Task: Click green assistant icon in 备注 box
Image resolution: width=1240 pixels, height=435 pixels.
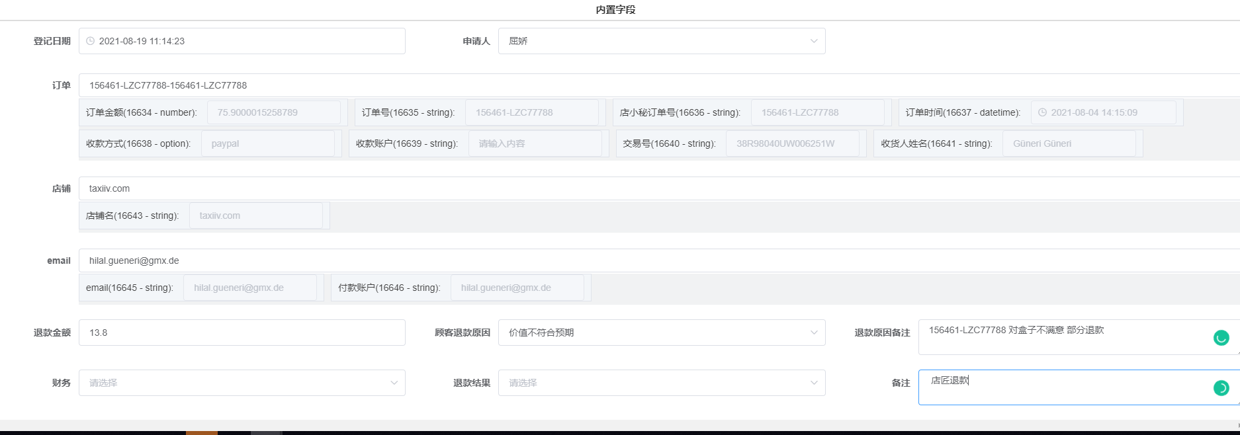Action: click(1221, 388)
